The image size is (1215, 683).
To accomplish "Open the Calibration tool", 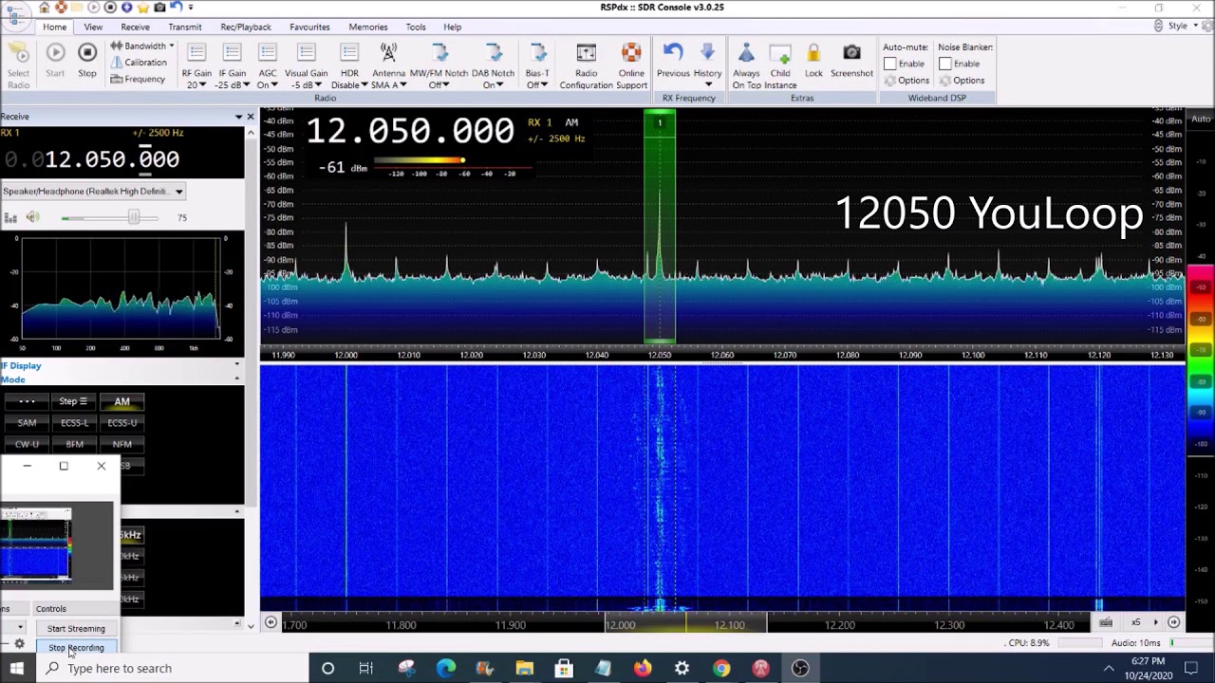I will click(139, 63).
